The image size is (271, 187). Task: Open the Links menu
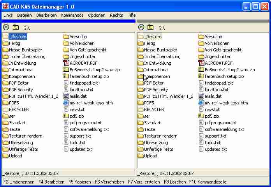coord(8,15)
